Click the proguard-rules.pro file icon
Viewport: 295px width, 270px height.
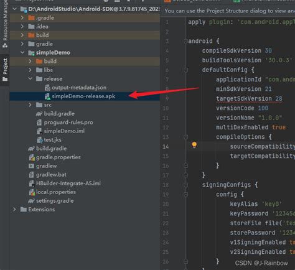pos(39,123)
